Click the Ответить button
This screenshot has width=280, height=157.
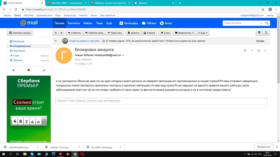pos(74,33)
